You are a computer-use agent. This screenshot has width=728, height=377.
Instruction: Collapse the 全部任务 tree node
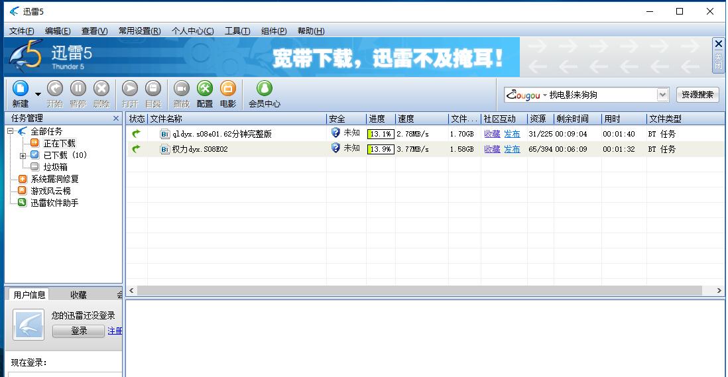10,131
